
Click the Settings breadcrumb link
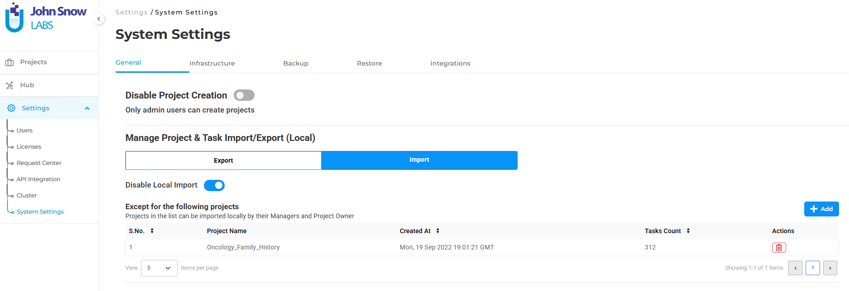tap(131, 12)
